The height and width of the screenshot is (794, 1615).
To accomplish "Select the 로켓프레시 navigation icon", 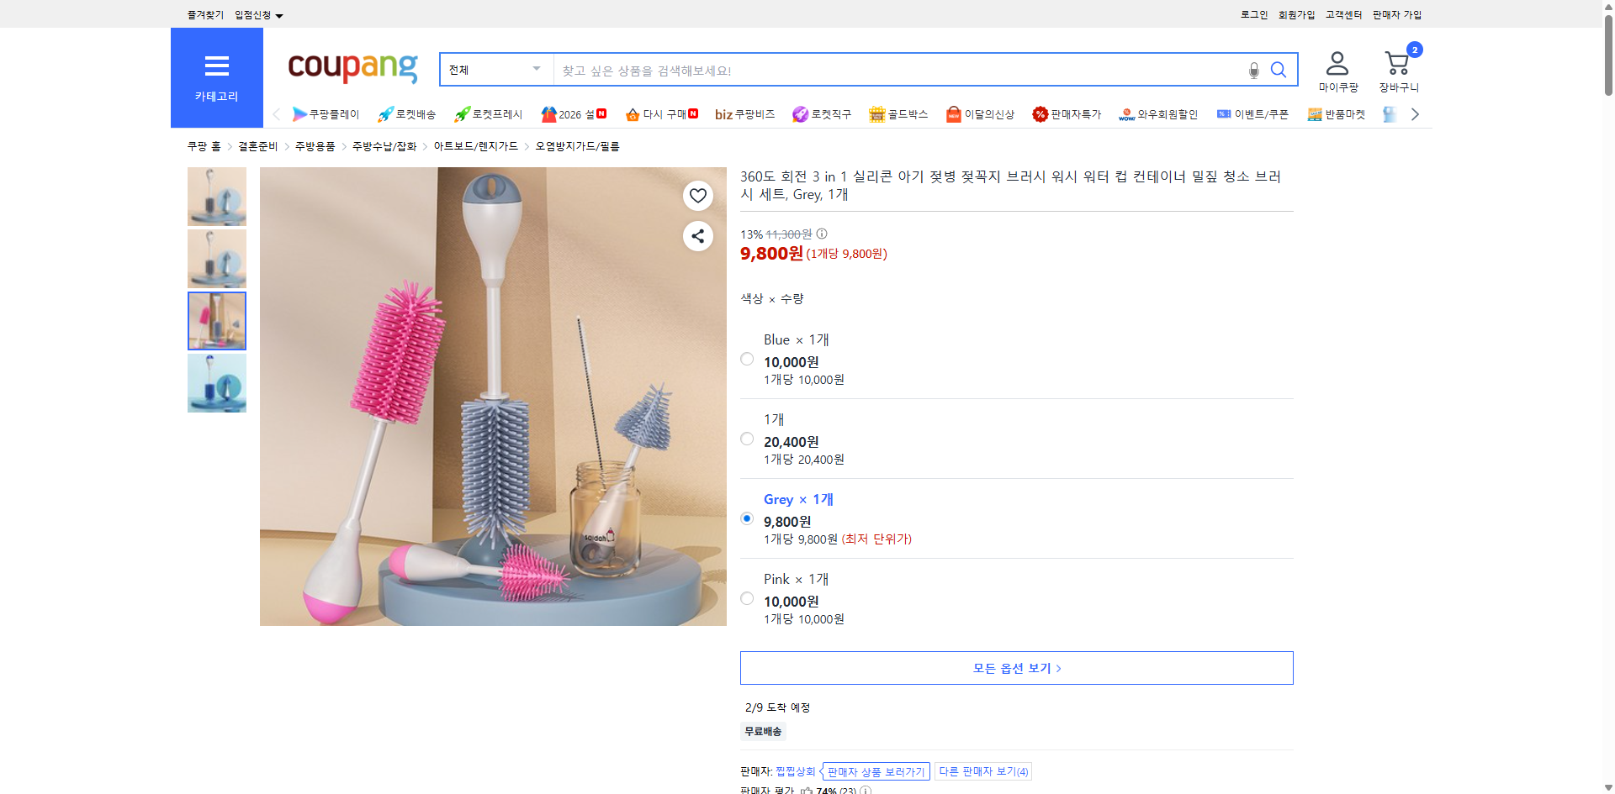I will coord(486,114).
